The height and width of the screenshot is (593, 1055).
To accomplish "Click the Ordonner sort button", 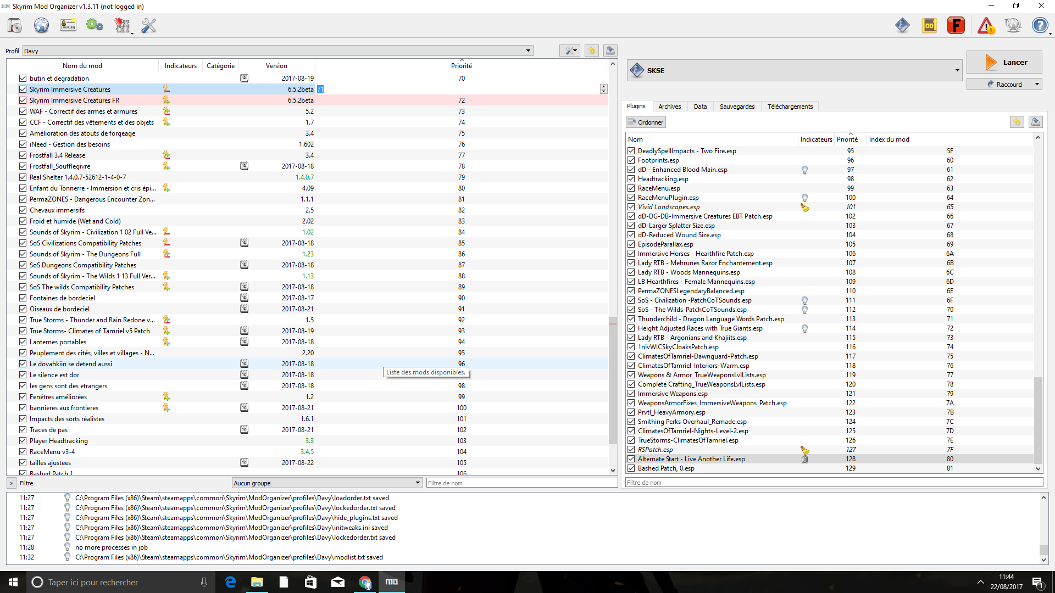I will (646, 122).
